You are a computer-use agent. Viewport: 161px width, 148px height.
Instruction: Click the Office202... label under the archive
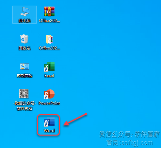click(49, 21)
